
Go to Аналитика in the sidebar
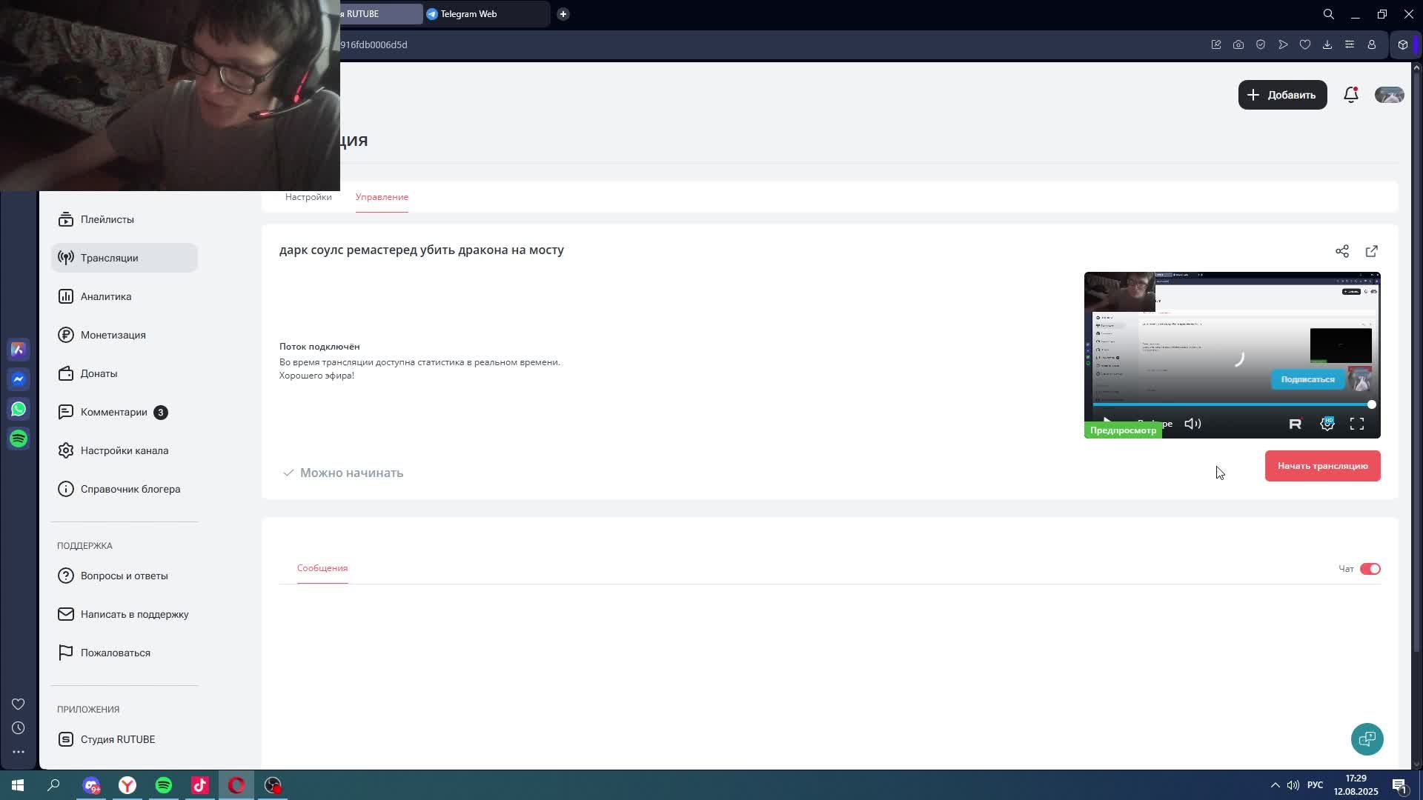[106, 296]
